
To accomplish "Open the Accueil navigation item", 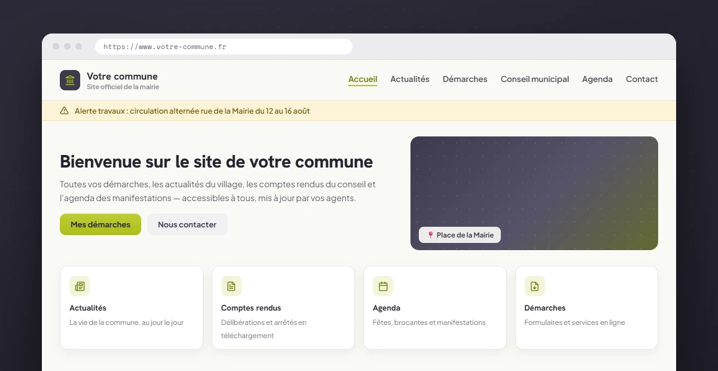I will (x=363, y=79).
